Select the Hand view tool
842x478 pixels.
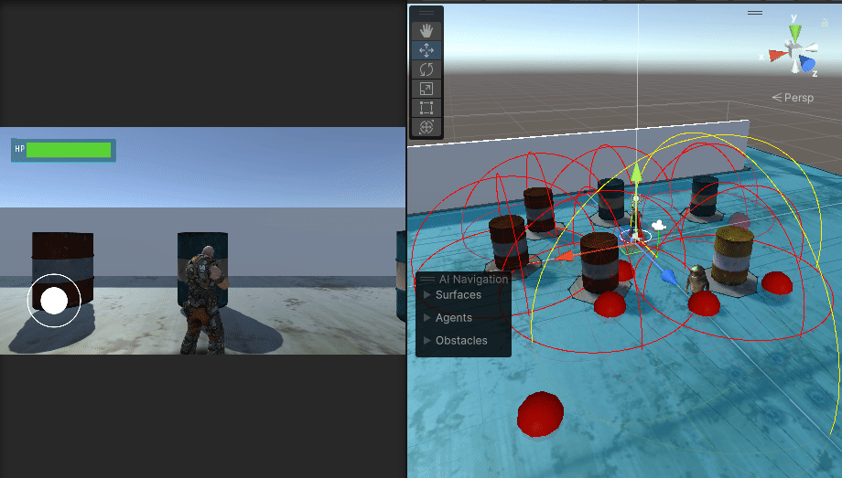point(426,30)
